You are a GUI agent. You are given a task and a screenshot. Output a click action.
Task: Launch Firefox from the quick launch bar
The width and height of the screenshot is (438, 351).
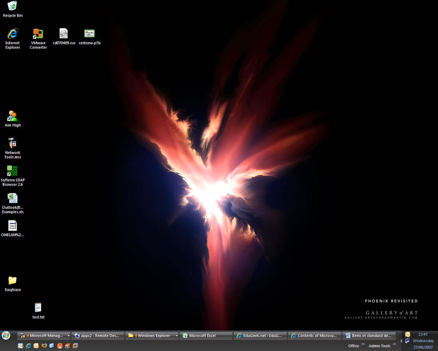coord(44,346)
